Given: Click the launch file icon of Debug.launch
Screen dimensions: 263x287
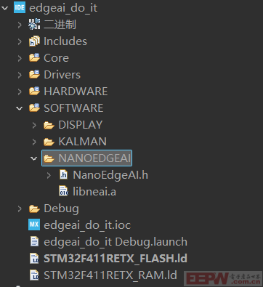Looking at the screenshot, I should [34, 241].
